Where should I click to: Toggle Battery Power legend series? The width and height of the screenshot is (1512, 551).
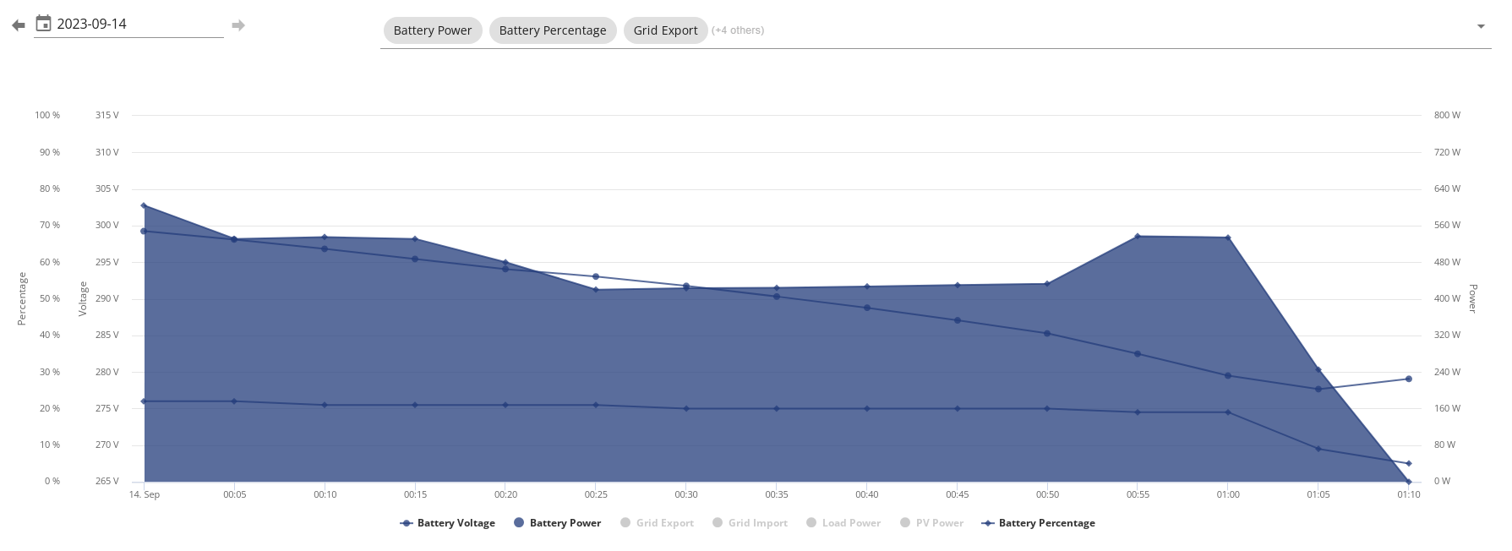(x=558, y=523)
